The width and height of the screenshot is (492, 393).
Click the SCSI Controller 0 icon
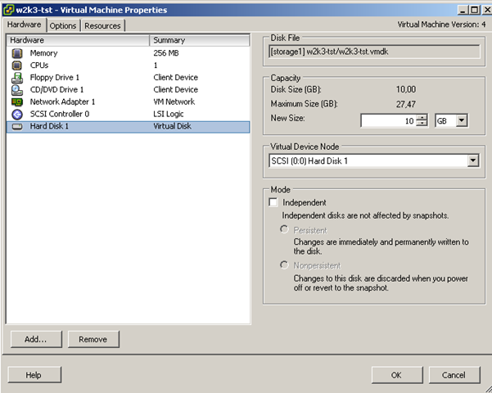pos(17,115)
